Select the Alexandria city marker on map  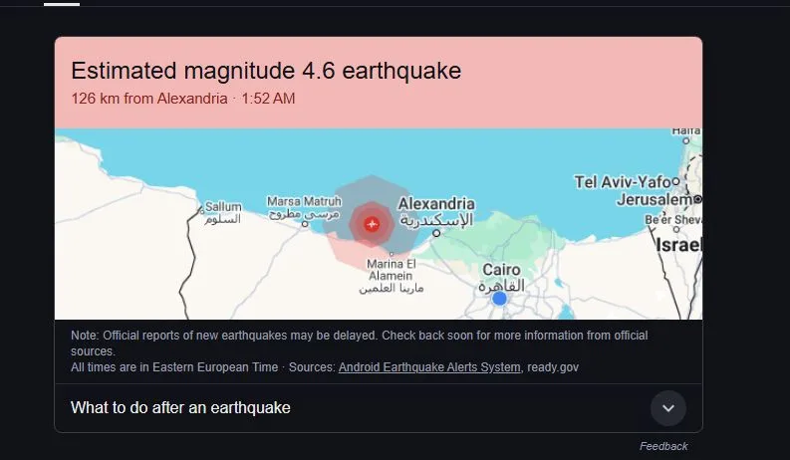click(436, 233)
